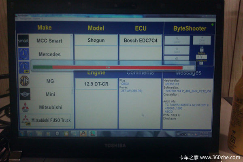Screen dimensions: 243x162
Task: Select Mini from the Make list
Action: pos(50,94)
